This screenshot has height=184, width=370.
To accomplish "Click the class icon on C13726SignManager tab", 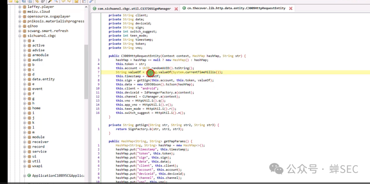I will click(95, 9).
